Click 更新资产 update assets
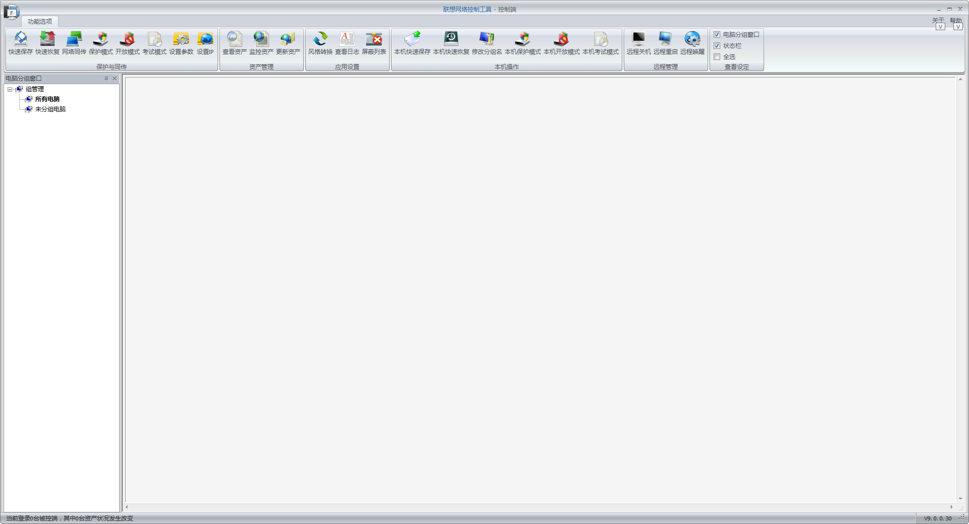The image size is (969, 524). [x=288, y=43]
